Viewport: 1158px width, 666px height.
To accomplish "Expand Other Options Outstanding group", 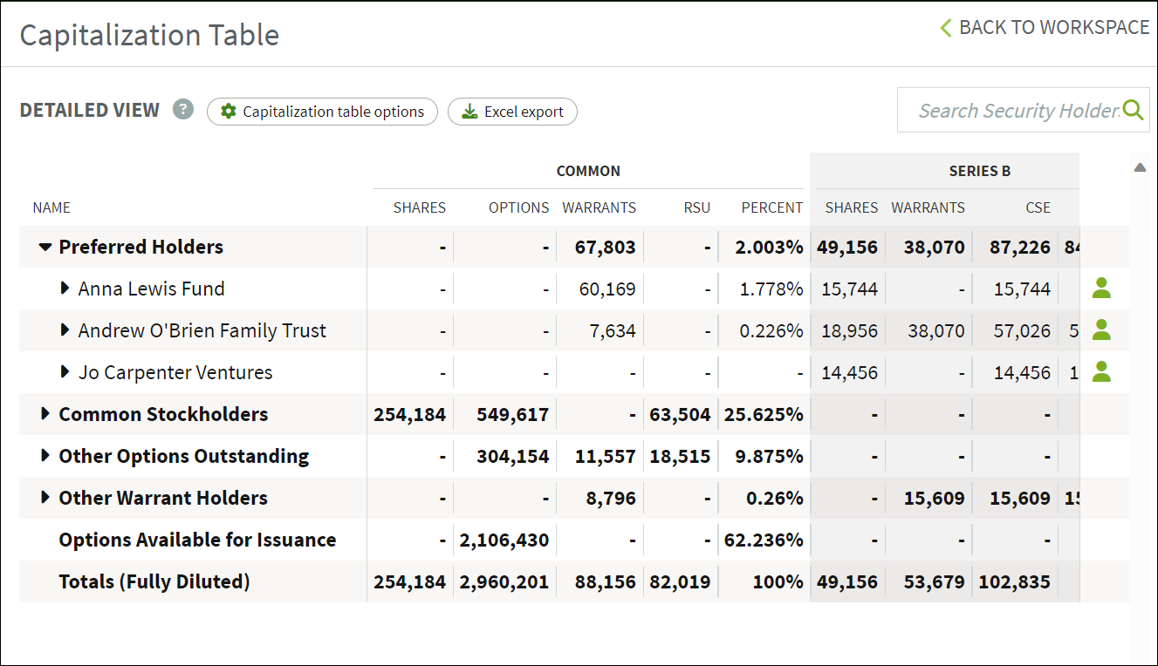I will coord(45,455).
